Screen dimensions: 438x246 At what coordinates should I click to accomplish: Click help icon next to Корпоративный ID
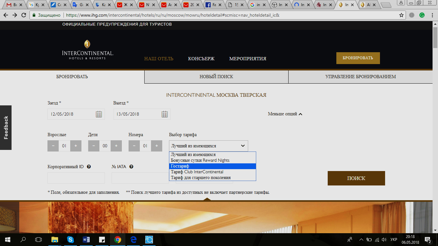point(89,167)
